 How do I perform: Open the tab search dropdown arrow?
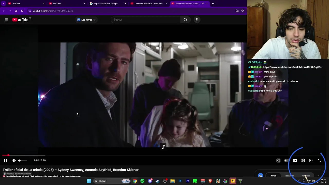point(3,3)
